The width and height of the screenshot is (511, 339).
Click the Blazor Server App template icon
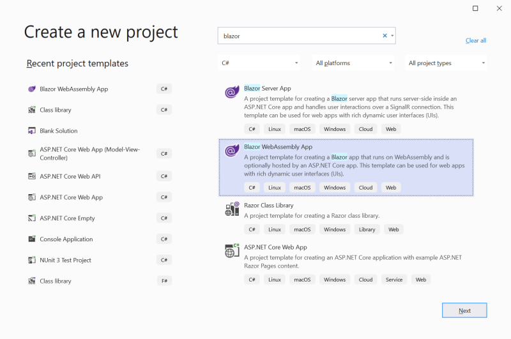(232, 92)
